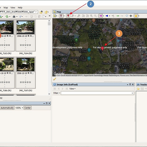This screenshot has width=147, height=147.
Task: Click the IMG_7164.CR2 file name
Action: coord(26,53)
